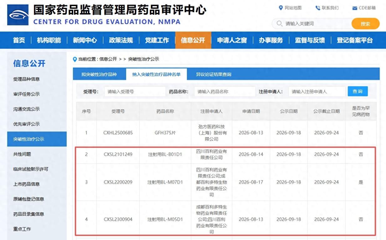
Task: Focus the 请输入关键词 search field
Action: 316,24
